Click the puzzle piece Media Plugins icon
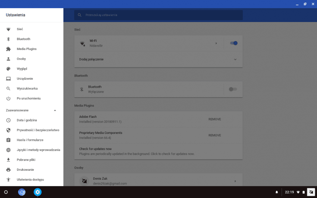317x198 pixels. tap(8, 49)
